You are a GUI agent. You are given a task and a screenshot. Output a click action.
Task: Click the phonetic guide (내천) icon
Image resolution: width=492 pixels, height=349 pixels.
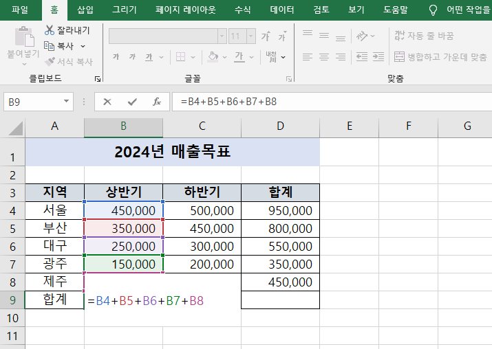271,57
